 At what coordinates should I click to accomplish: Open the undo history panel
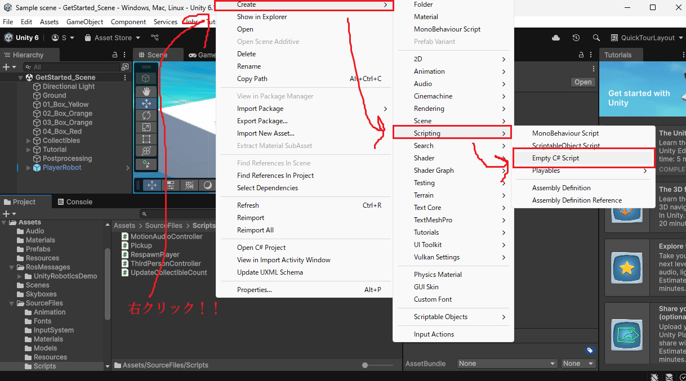pos(576,37)
